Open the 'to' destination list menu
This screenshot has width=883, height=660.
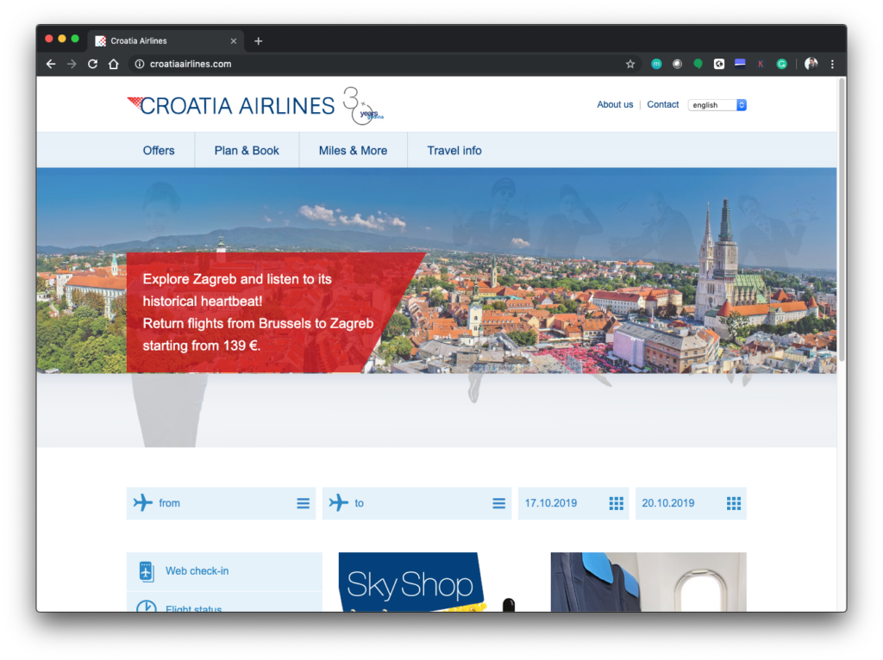[x=498, y=503]
